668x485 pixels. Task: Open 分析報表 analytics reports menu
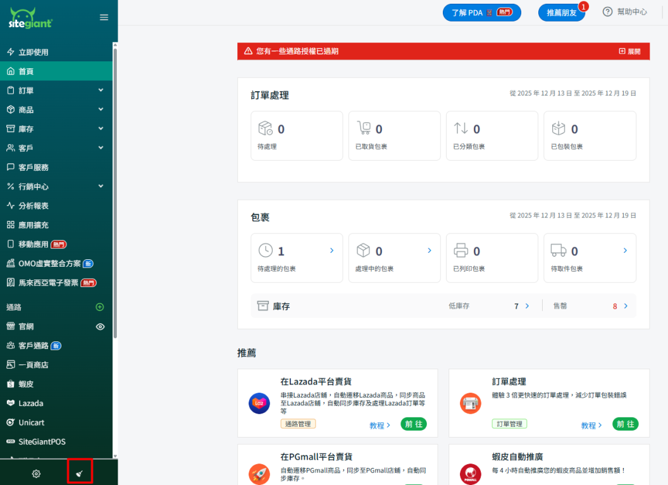34,206
